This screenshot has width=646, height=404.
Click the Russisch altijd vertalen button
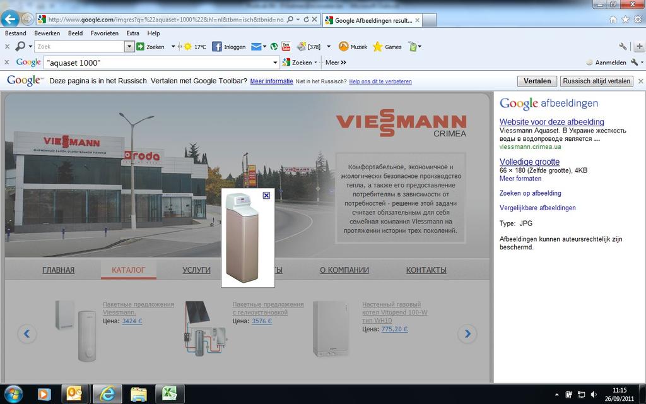(x=597, y=81)
